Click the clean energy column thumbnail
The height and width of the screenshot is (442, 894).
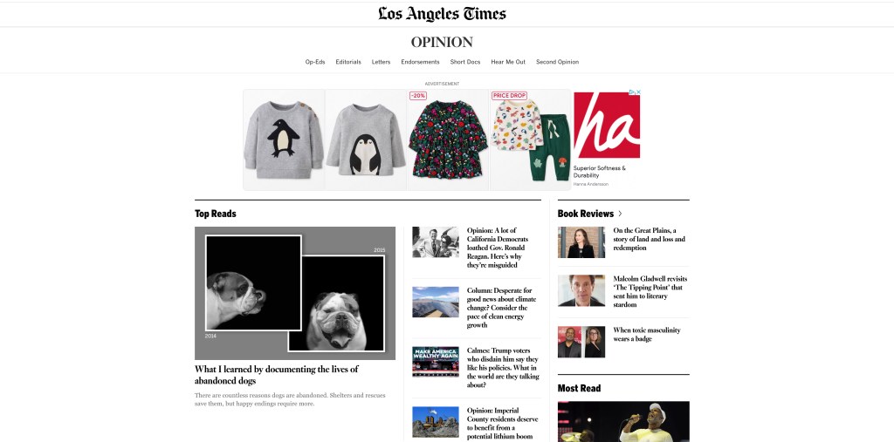pos(436,302)
